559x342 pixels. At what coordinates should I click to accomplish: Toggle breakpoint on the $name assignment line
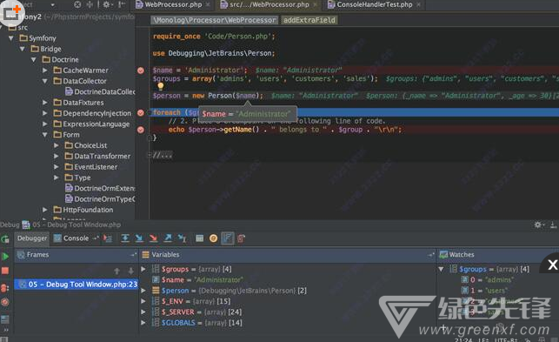pyautogui.click(x=141, y=70)
